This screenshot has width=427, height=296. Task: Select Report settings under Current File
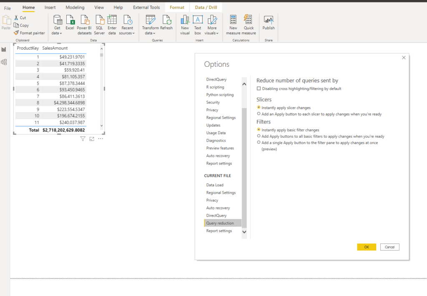click(x=219, y=230)
